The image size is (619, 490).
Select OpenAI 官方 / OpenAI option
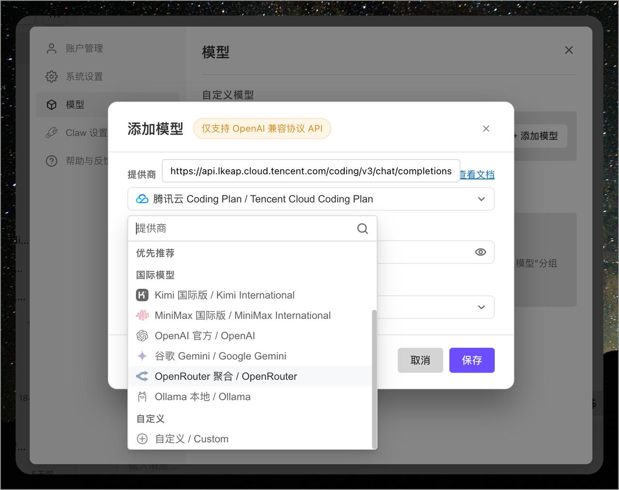pyautogui.click(x=250, y=336)
